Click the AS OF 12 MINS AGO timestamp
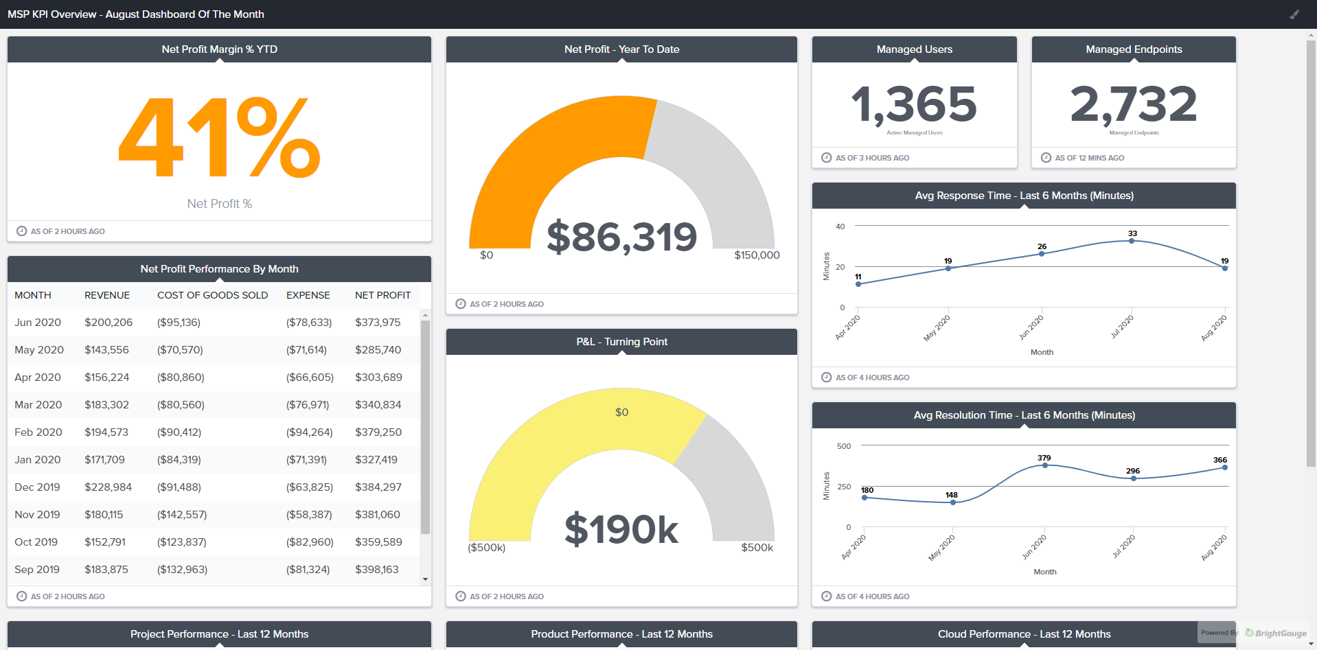 tap(1089, 157)
